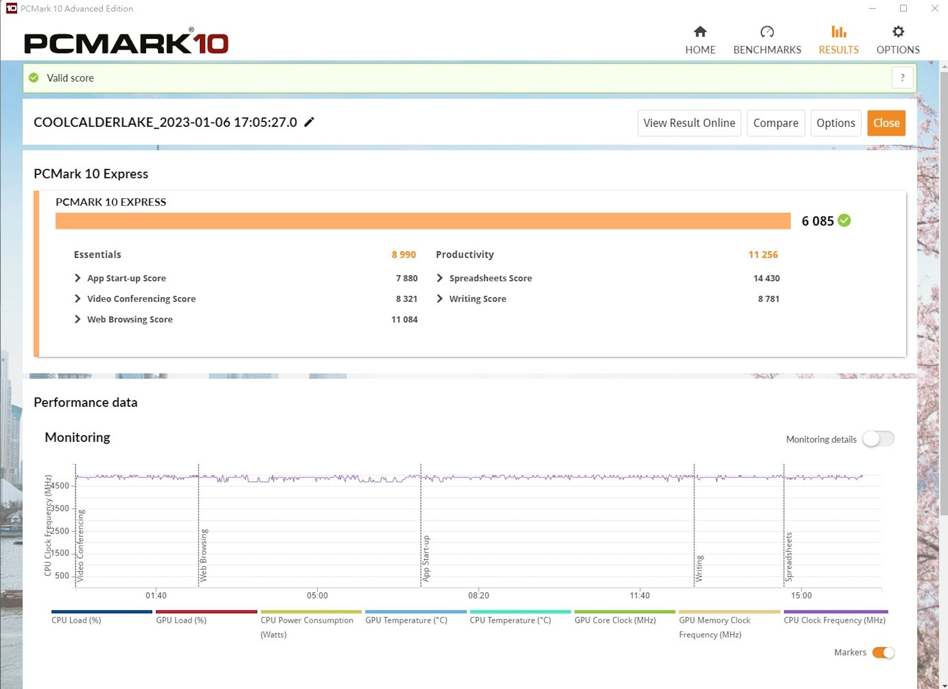Viewport: 948px width, 689px height.
Task: Click the green valid score check icon
Action: 34,78
